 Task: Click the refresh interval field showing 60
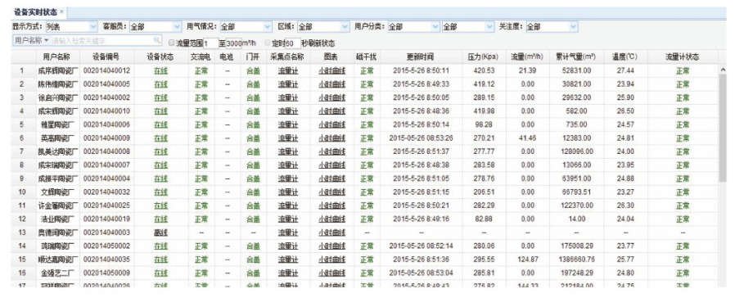293,43
